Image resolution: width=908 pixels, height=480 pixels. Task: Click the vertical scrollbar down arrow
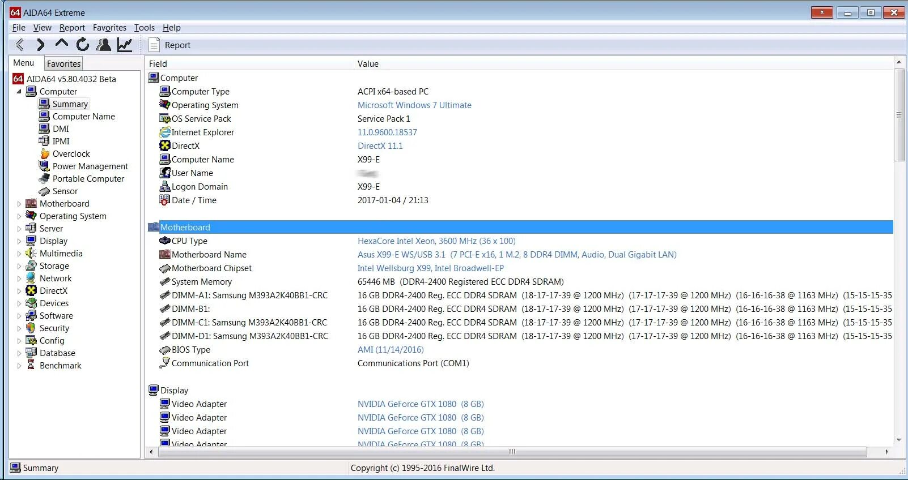(x=899, y=440)
